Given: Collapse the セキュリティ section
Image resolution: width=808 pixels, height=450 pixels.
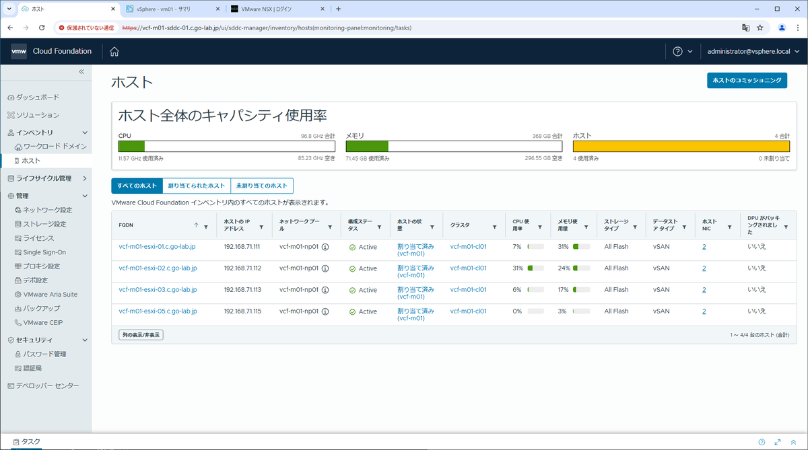Looking at the screenshot, I should pyautogui.click(x=84, y=340).
